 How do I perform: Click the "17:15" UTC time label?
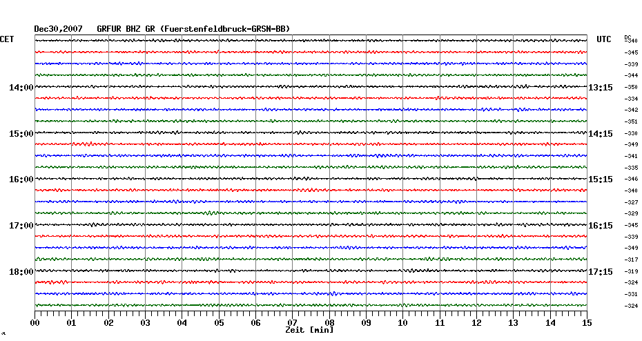tap(601, 272)
